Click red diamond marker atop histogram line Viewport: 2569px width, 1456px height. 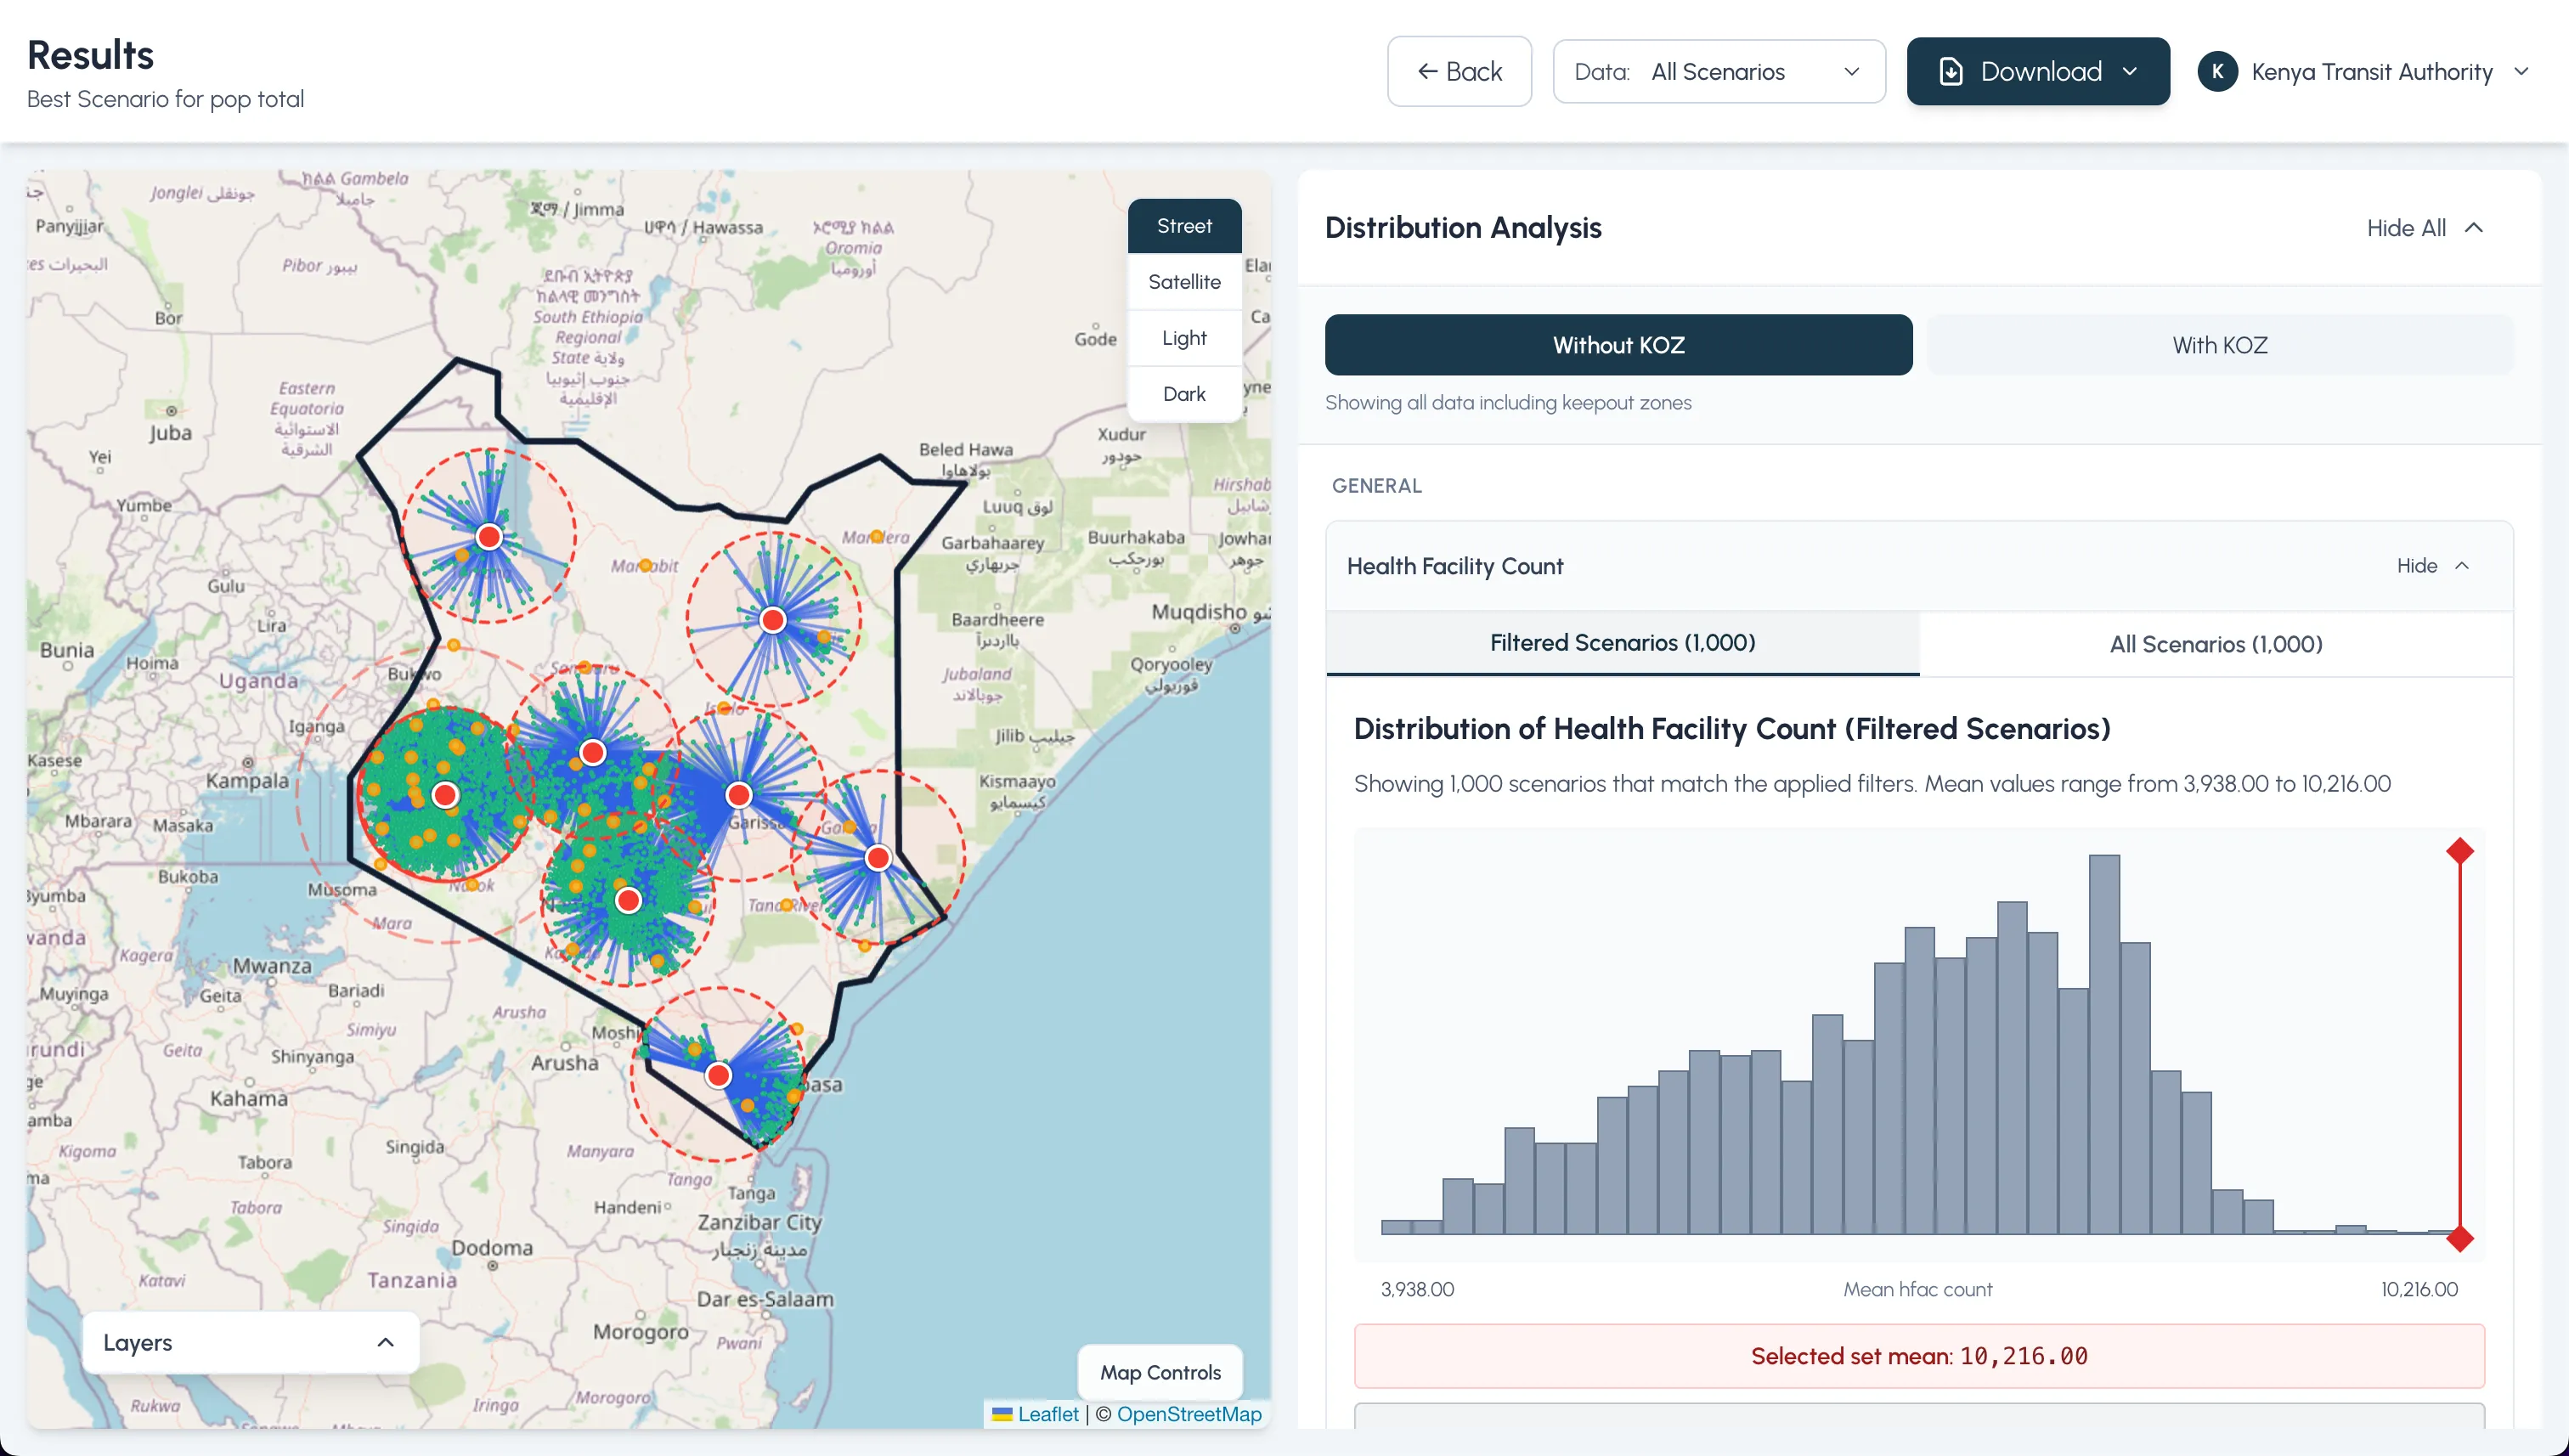point(2459,851)
